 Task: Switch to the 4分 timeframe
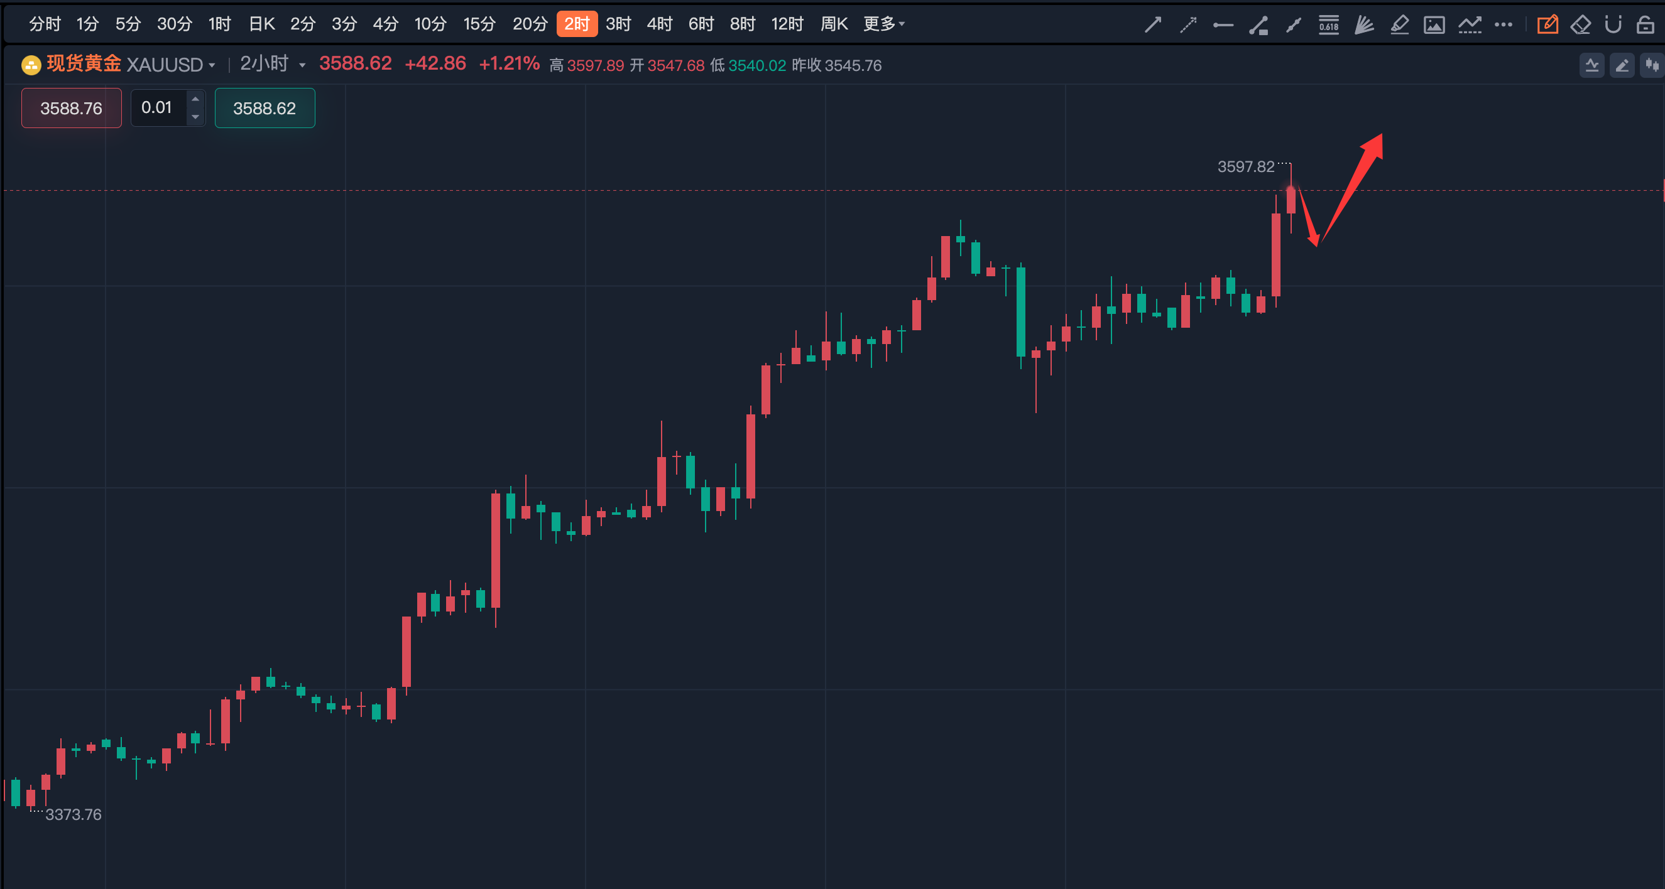coord(385,24)
